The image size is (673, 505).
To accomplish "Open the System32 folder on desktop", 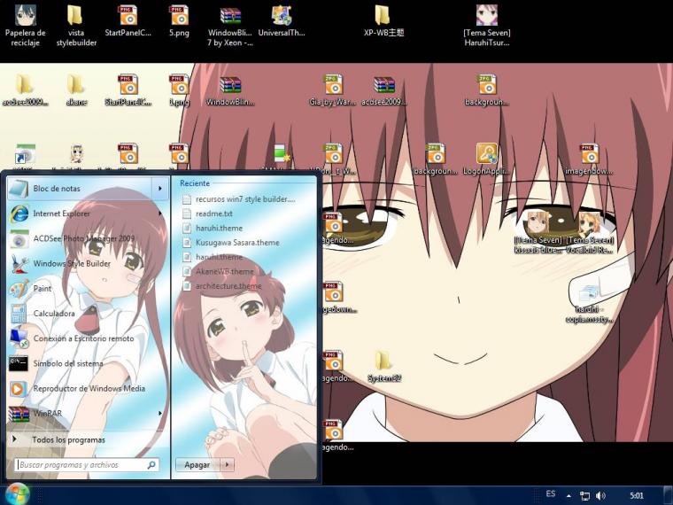I will (384, 366).
